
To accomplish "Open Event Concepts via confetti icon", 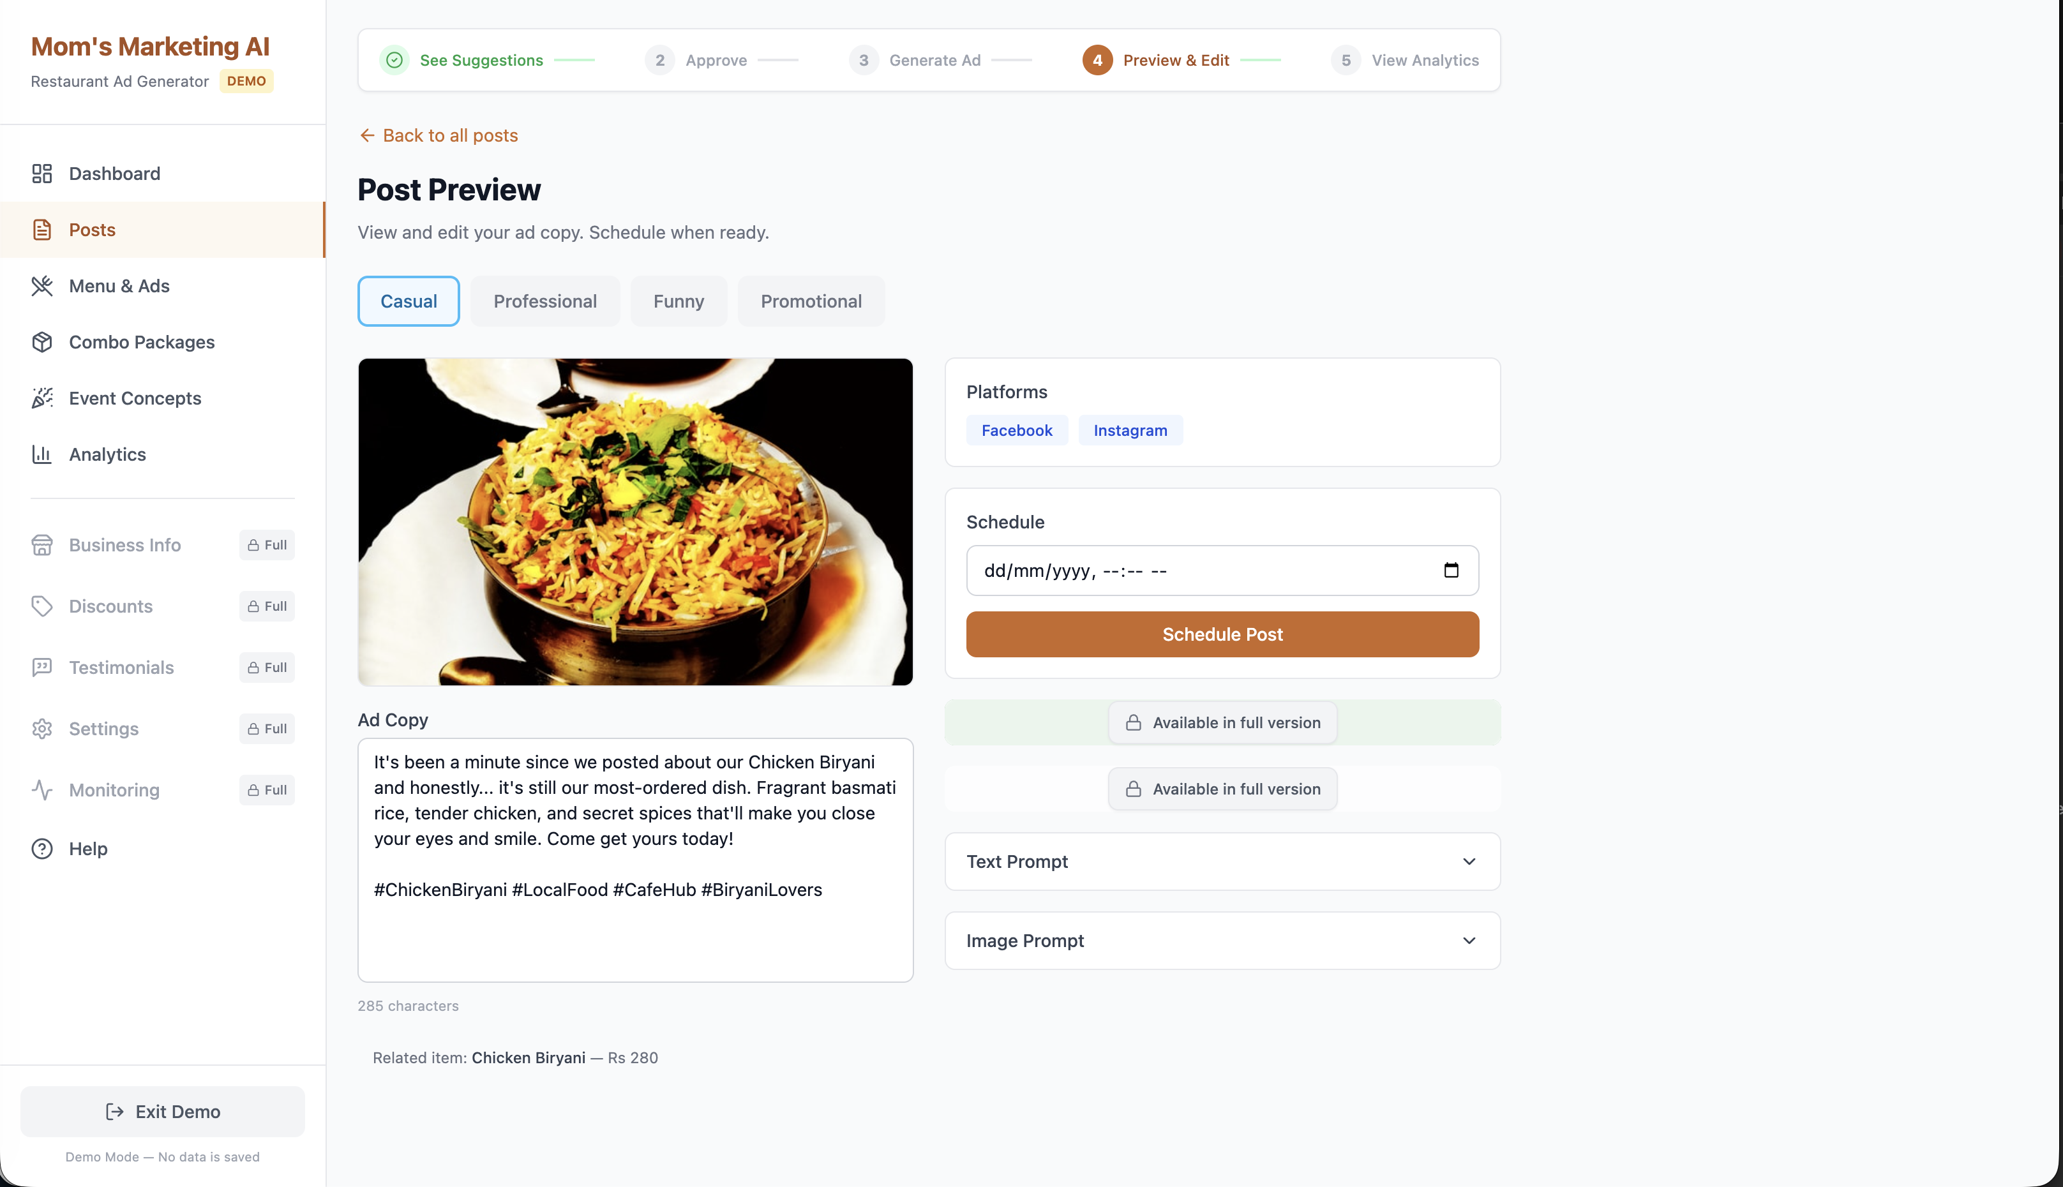I will click(42, 398).
